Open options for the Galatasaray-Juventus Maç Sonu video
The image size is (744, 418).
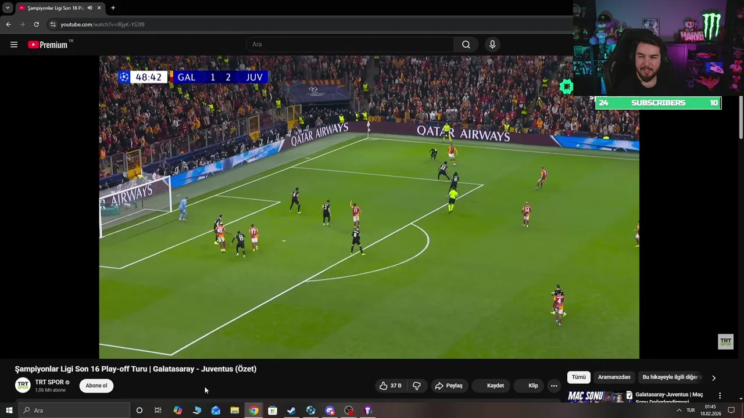pyautogui.click(x=720, y=395)
